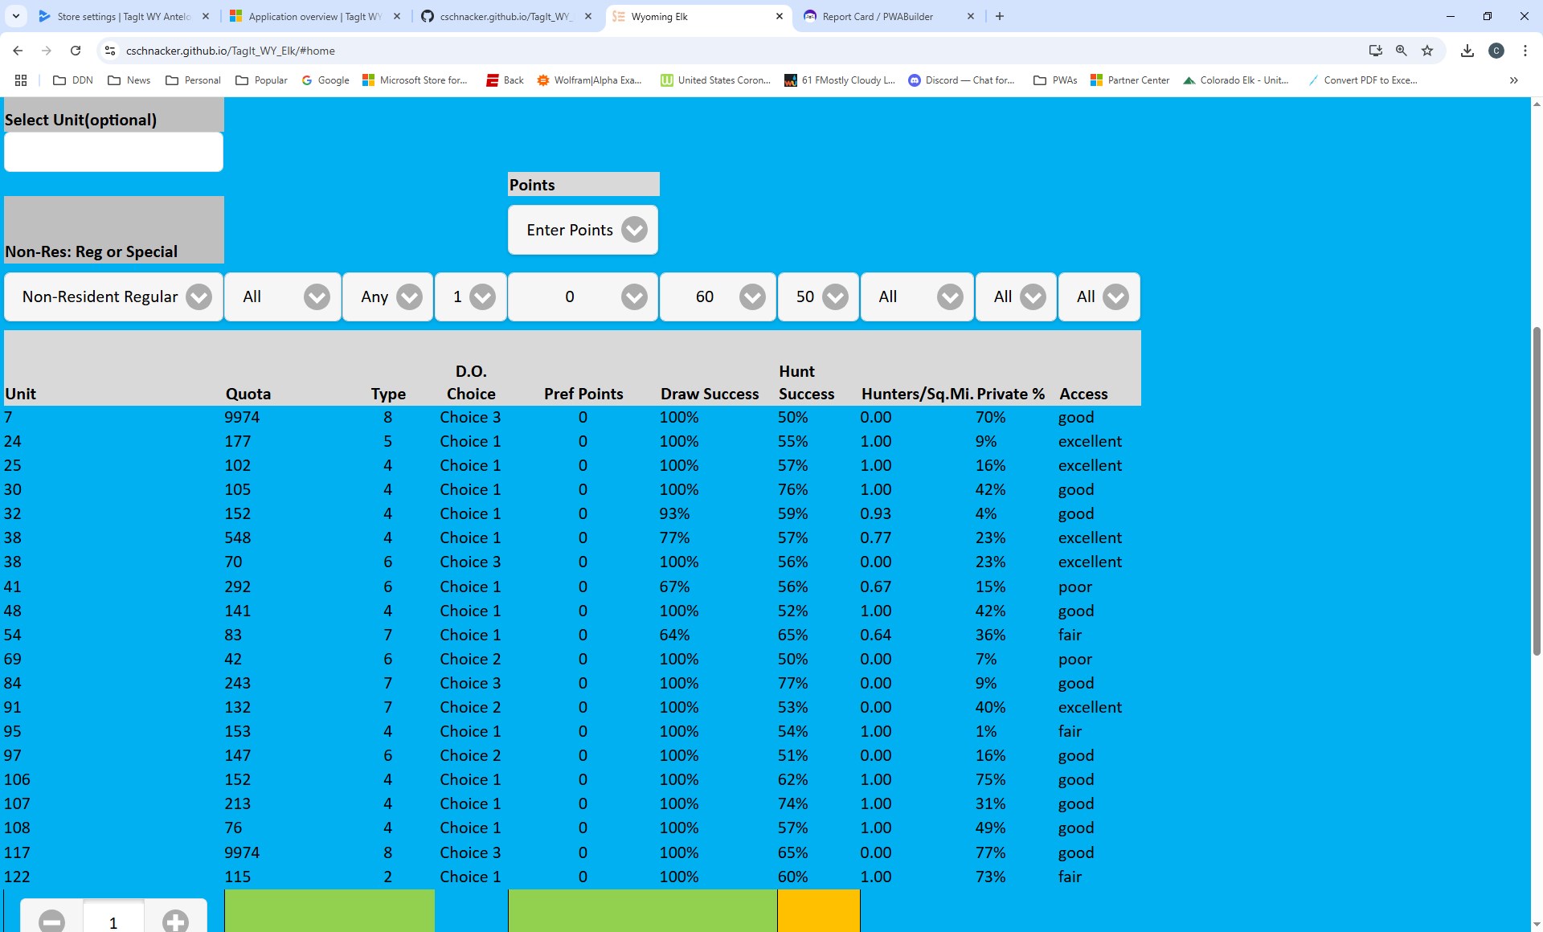
Task: Click the install app icon in address bar
Action: click(1376, 51)
